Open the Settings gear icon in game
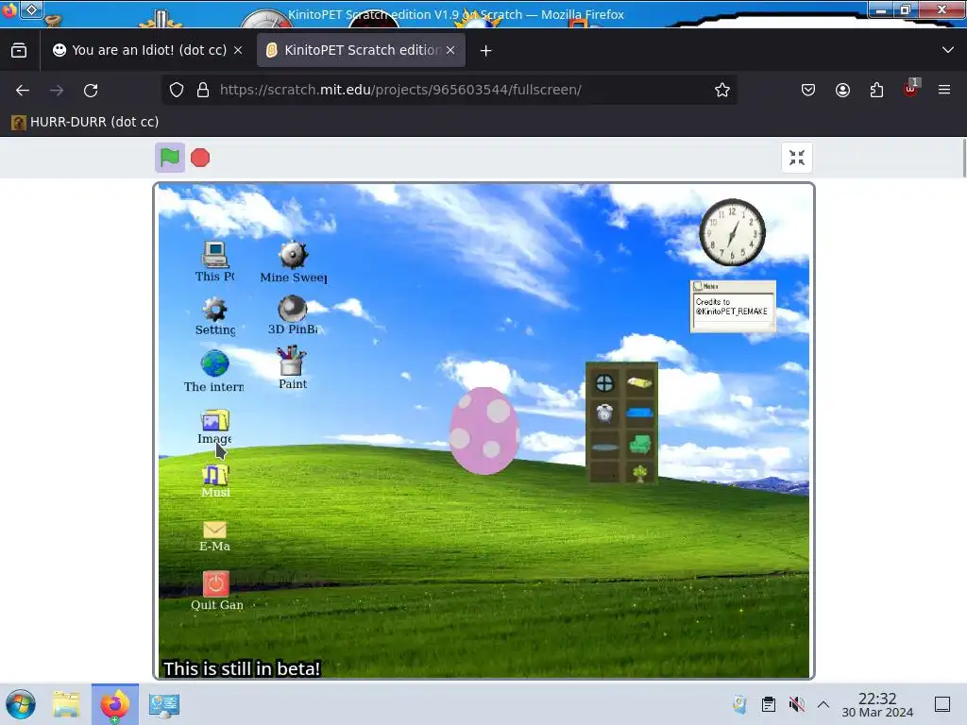This screenshot has height=725, width=967. [x=215, y=316]
